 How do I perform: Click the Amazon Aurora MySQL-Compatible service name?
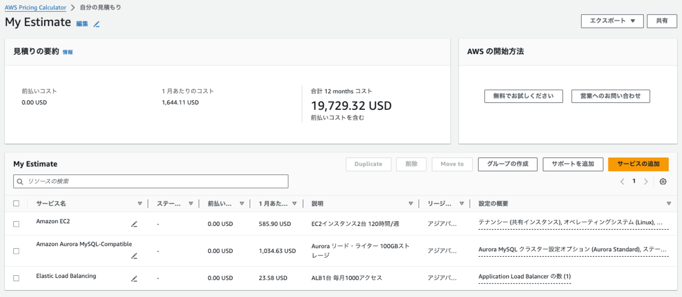(84, 244)
